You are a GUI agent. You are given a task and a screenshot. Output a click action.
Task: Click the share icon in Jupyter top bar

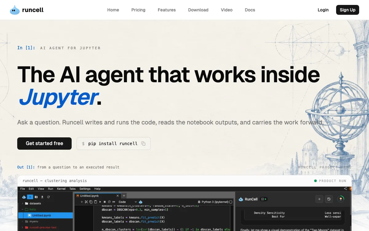[x=345, y=188]
